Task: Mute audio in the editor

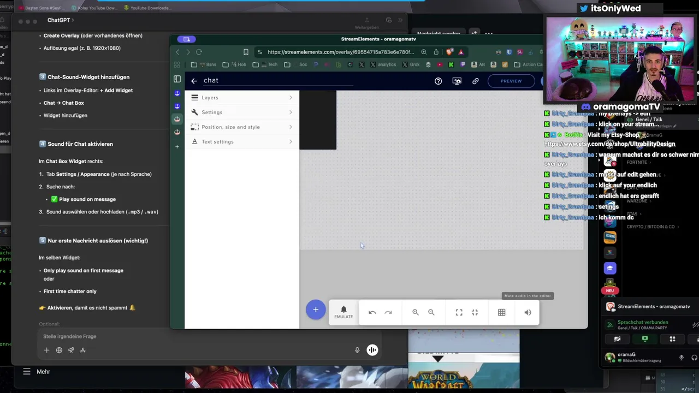Action: click(x=528, y=312)
